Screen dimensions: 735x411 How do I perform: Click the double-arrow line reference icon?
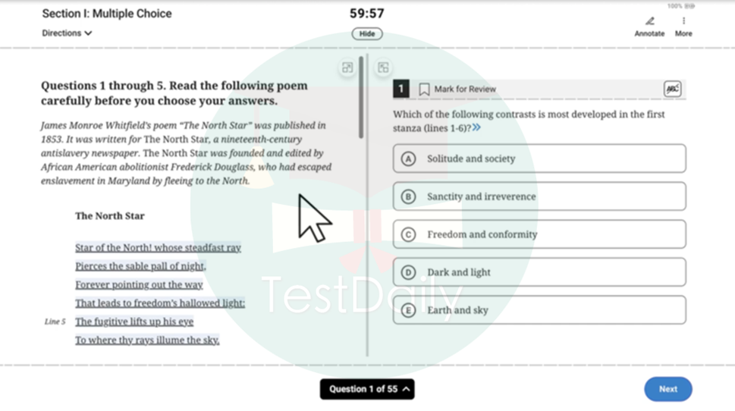[x=476, y=128]
